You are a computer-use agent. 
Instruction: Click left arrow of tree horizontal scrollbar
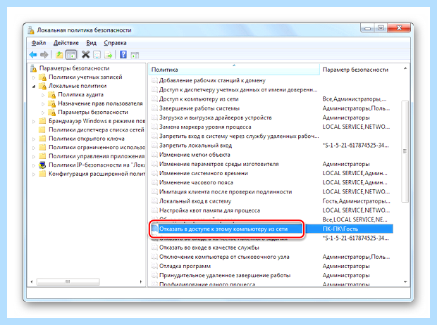pos(32,282)
